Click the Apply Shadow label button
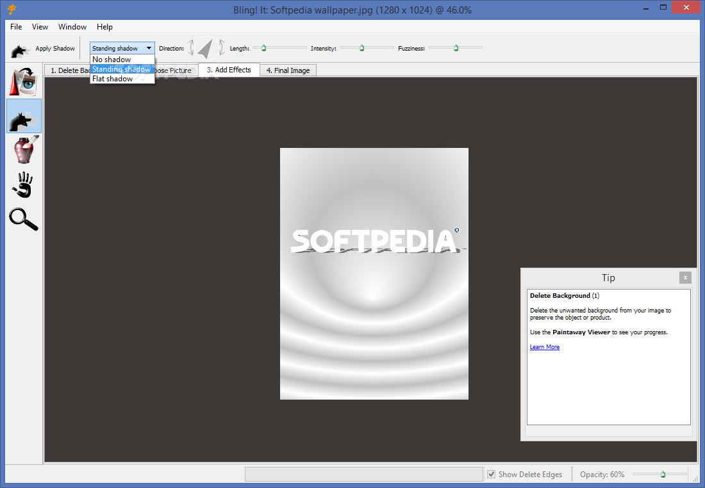Image resolution: width=705 pixels, height=488 pixels. [55, 49]
